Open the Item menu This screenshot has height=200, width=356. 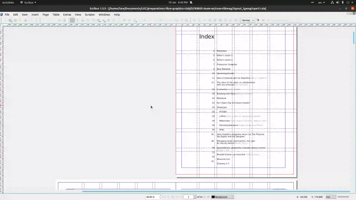pyautogui.click(x=25, y=14)
